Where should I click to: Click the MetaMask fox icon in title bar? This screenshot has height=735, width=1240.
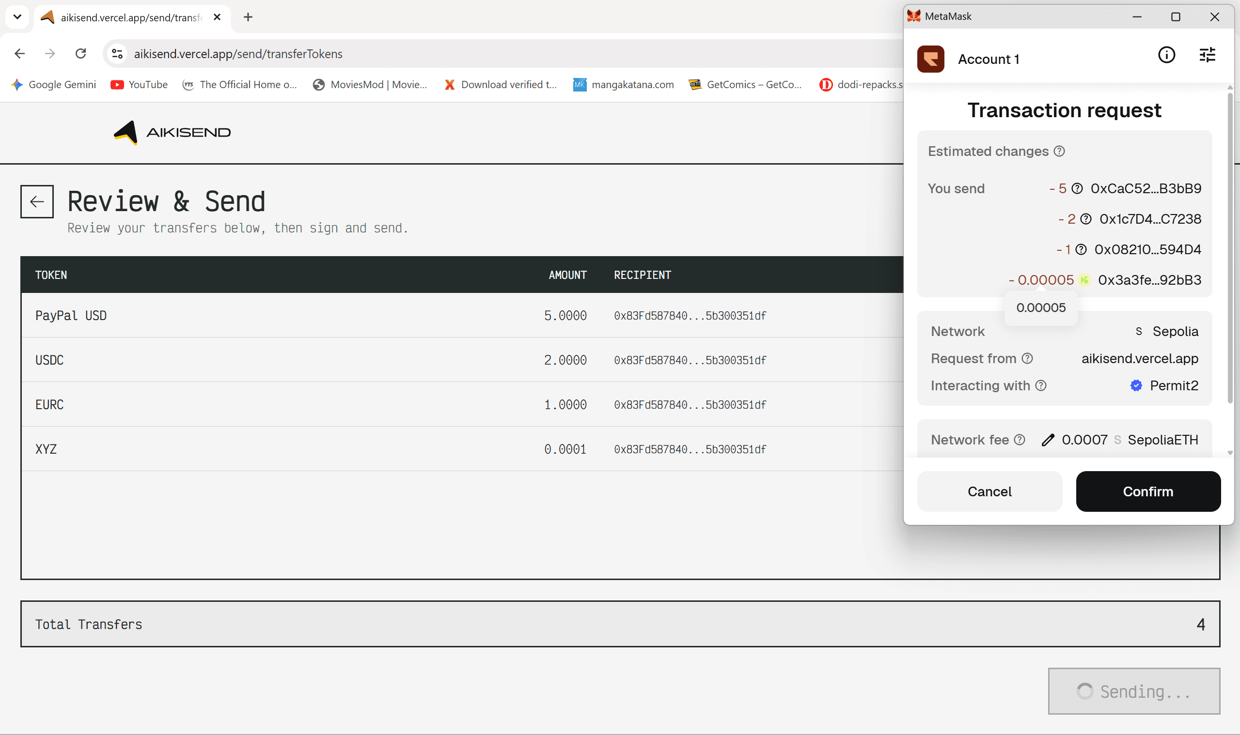click(x=914, y=16)
